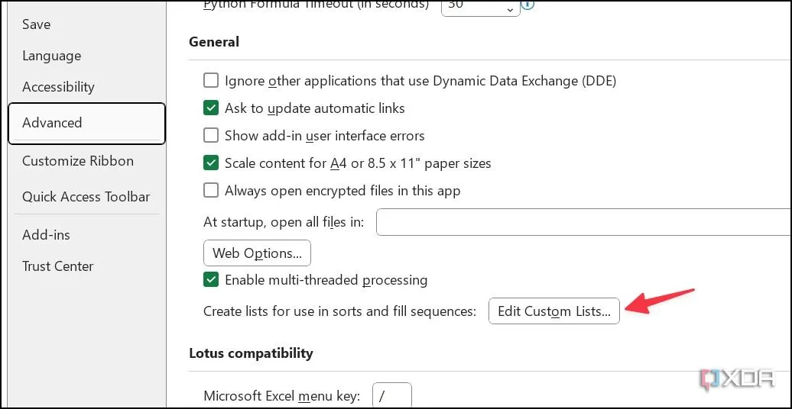Show the Add-ins options page
This screenshot has height=409, width=792.
coord(46,235)
